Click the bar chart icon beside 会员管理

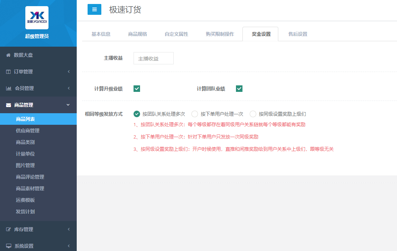(x=9, y=88)
